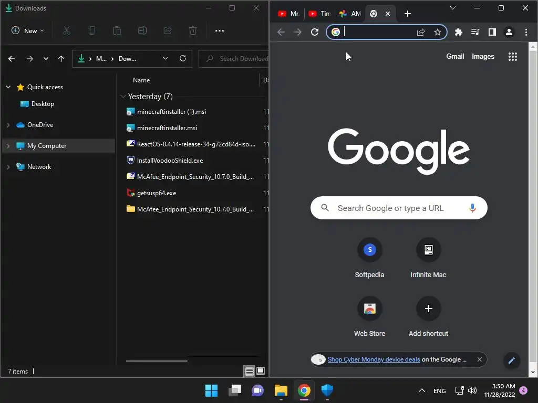
Task: Open Chrome profile avatar menu
Action: tap(509, 32)
